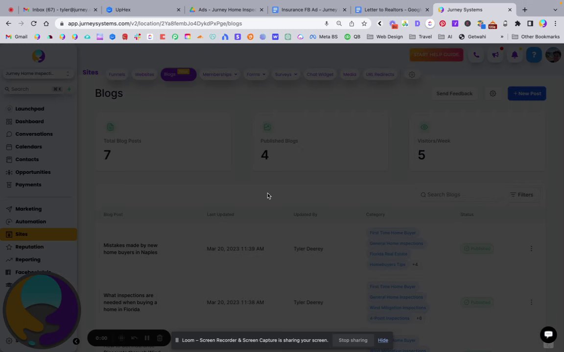Open the notifications bell
The width and height of the screenshot is (564, 352).
[515, 55]
